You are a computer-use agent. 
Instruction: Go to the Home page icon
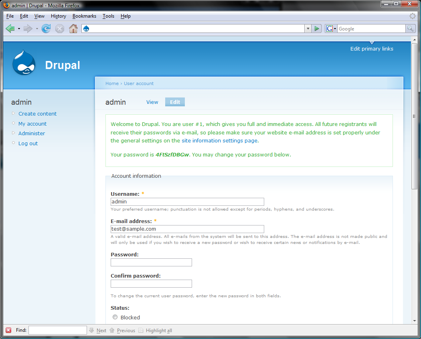coord(73,28)
